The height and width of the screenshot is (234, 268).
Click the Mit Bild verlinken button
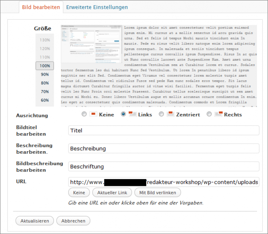(x=158, y=192)
